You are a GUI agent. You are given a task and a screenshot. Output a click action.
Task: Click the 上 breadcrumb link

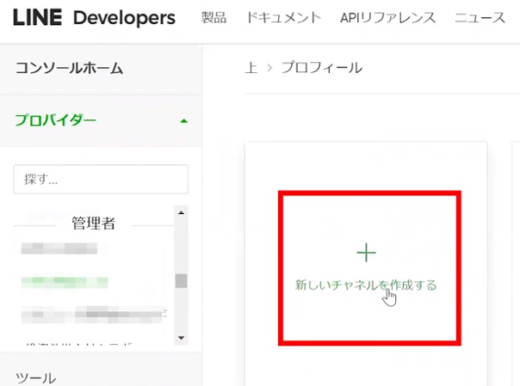click(251, 68)
